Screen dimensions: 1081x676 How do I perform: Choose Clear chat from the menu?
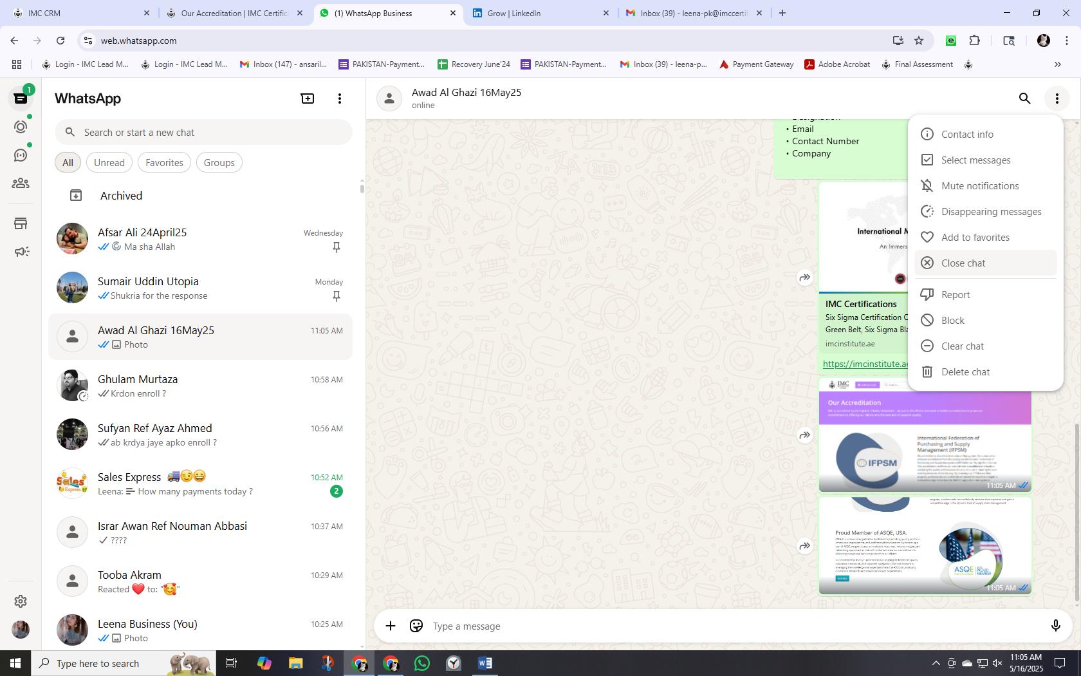(985, 346)
